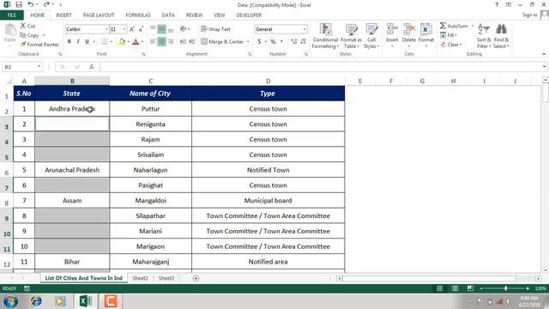This screenshot has height=309, width=549.
Task: Undo the last action
Action: click(31, 4)
